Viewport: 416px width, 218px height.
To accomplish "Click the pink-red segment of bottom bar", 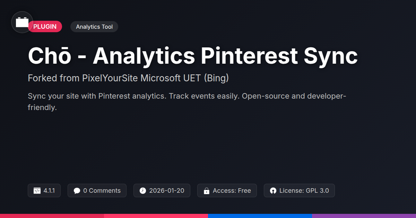I will point(156,216).
